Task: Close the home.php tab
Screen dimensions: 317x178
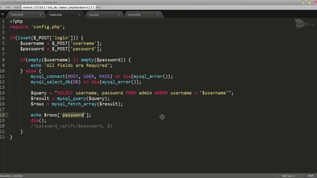Action: [x=158, y=15]
